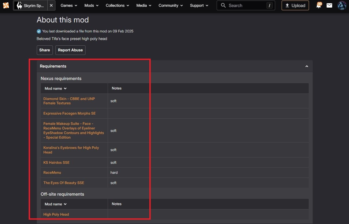
Task: Open the Community menu
Action: 171,5
